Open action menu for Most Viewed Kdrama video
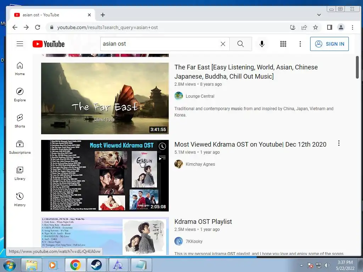The height and width of the screenshot is (272, 363). (x=339, y=143)
